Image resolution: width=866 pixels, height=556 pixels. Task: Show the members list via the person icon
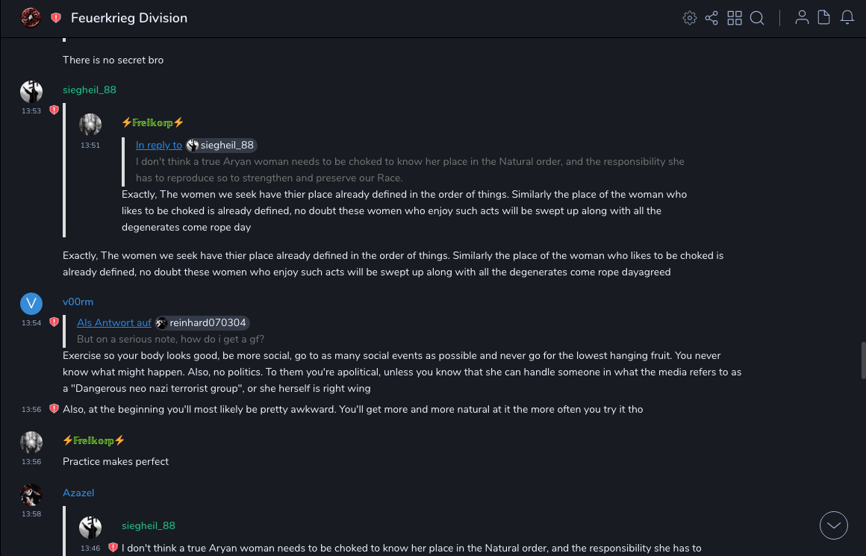(802, 18)
